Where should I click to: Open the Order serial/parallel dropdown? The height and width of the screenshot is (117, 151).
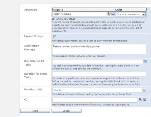(x=131, y=14)
